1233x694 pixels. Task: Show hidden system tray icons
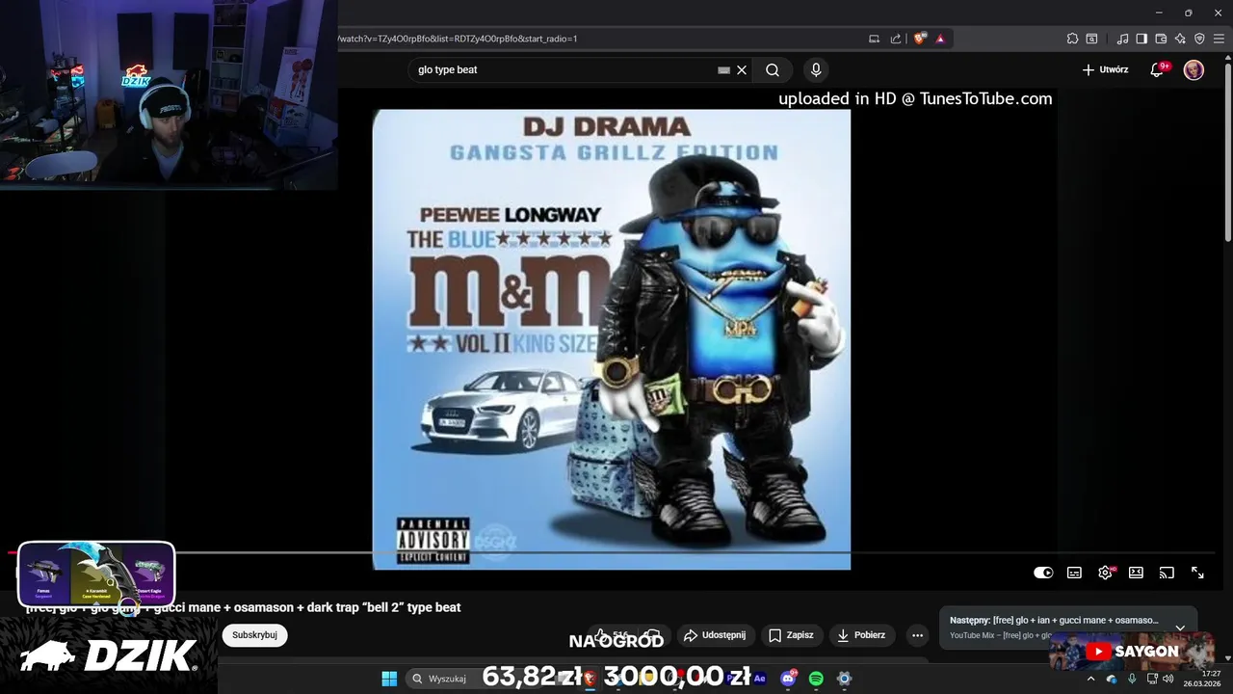[1090, 679]
